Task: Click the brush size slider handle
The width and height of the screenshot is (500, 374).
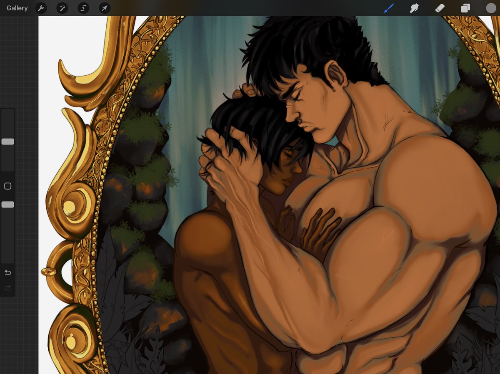Action: pyautogui.click(x=7, y=142)
